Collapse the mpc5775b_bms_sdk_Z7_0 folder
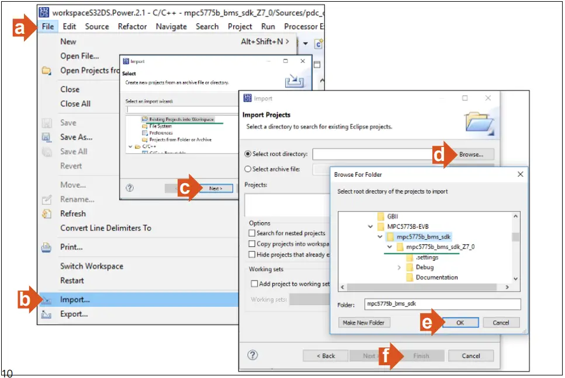The image size is (565, 378). click(x=390, y=247)
